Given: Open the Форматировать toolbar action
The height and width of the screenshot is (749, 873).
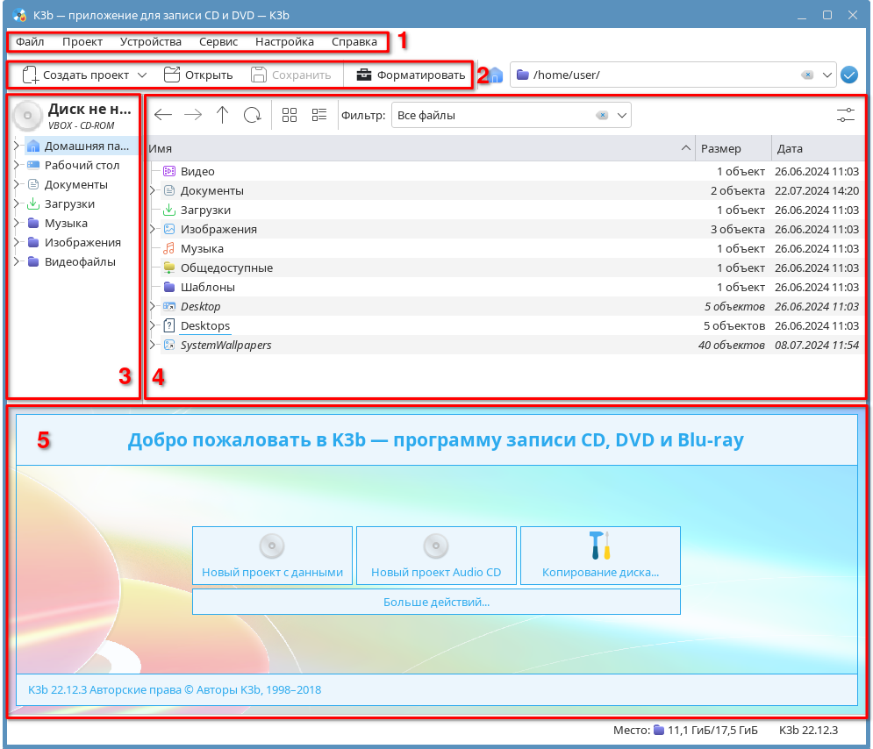Looking at the screenshot, I should click(410, 75).
